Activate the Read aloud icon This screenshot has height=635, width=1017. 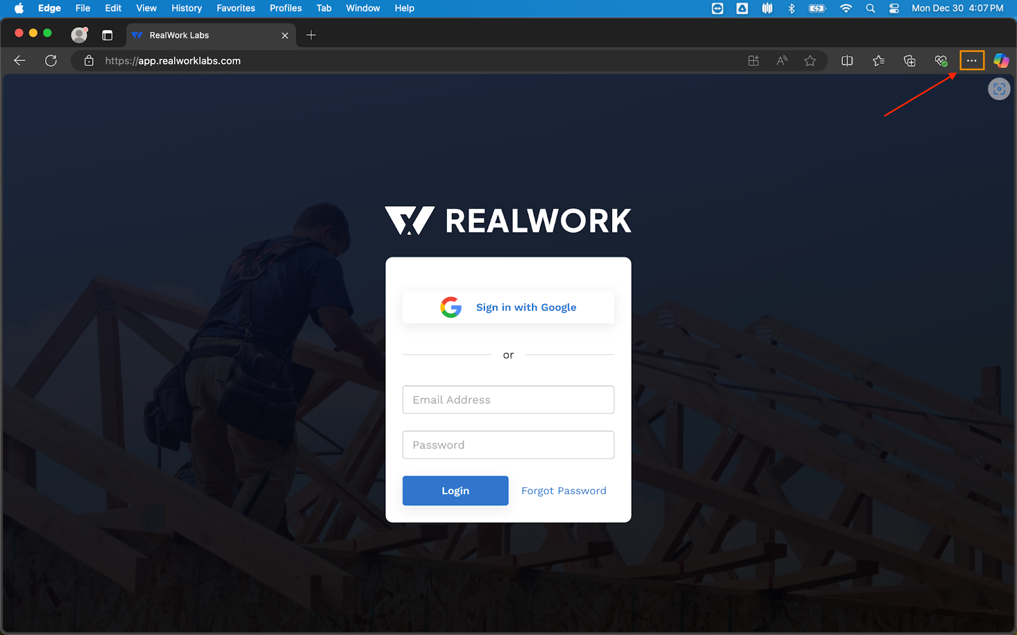(x=782, y=61)
